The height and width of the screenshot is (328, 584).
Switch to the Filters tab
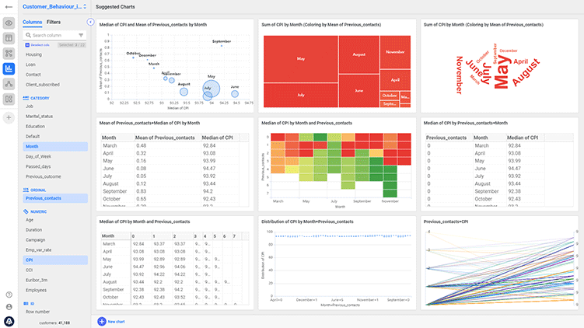54,23
